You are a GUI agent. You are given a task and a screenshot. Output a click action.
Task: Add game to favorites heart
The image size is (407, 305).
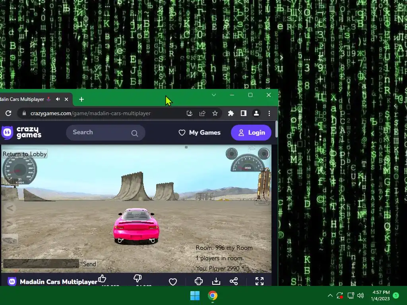pyautogui.click(x=173, y=282)
